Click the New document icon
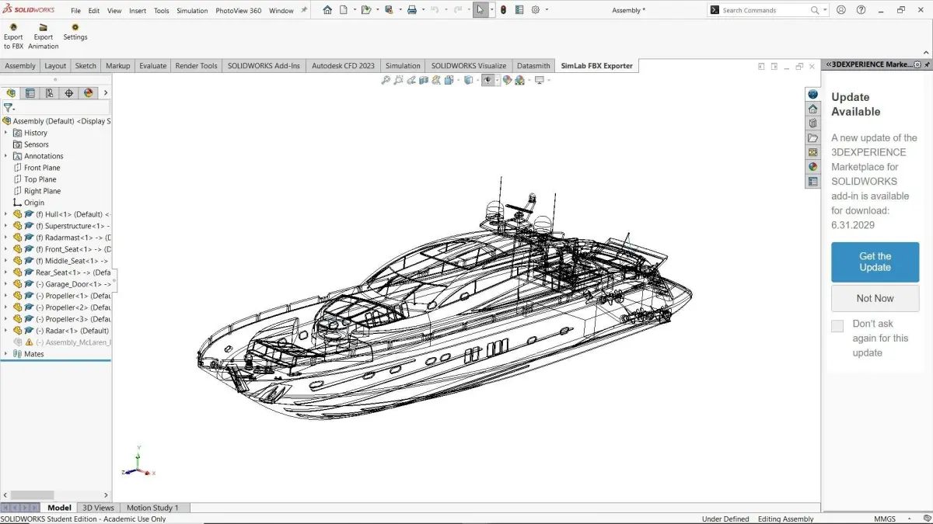 point(343,10)
